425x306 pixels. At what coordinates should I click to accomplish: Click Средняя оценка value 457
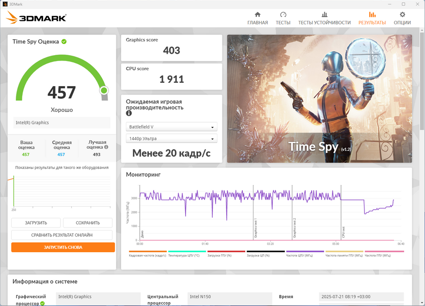point(61,154)
